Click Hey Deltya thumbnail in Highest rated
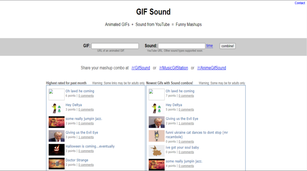The height and width of the screenshot is (171, 307). [x=56, y=108]
